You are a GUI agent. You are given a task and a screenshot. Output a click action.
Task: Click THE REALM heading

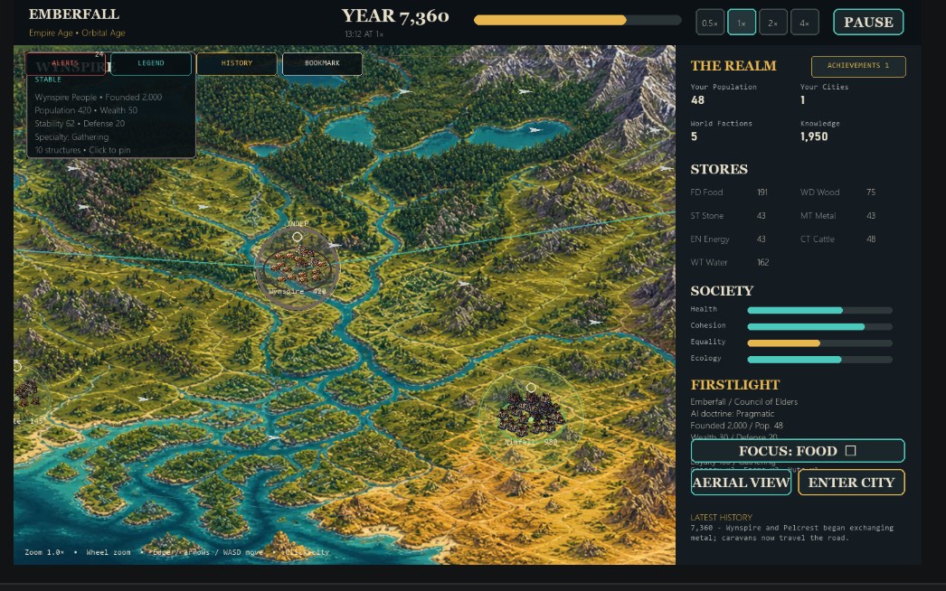point(733,66)
